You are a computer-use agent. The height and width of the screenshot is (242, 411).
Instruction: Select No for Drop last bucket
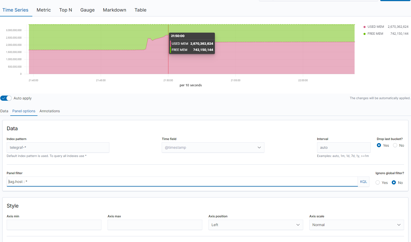point(395,145)
